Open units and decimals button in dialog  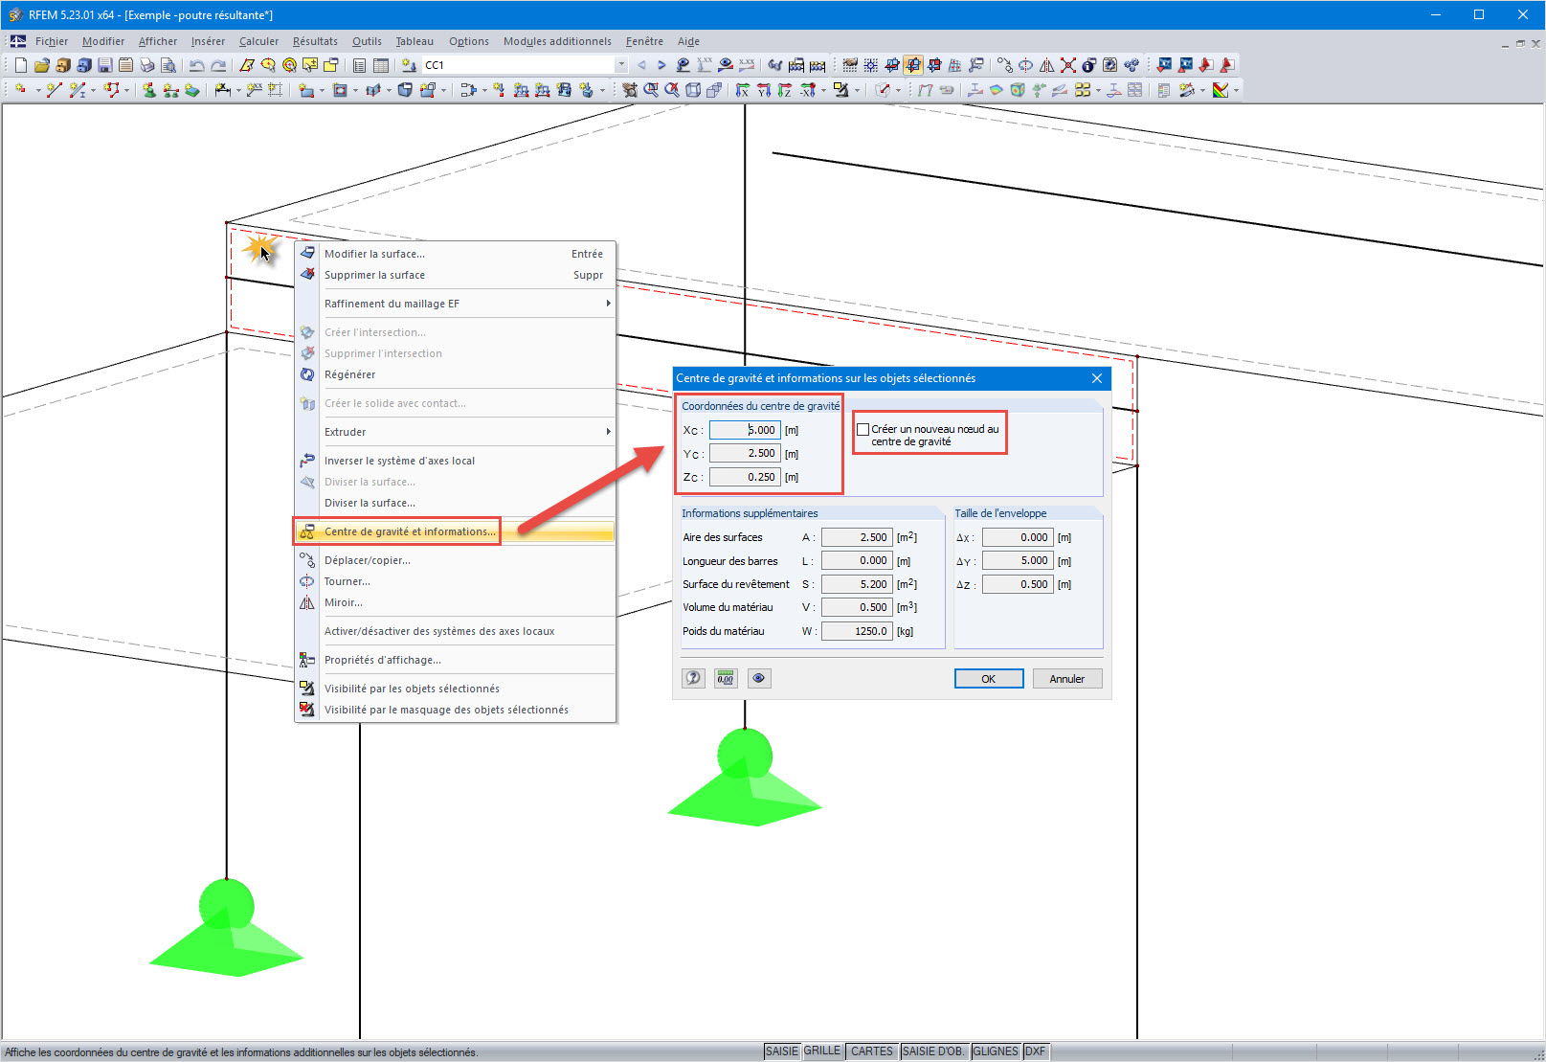pyautogui.click(x=726, y=678)
